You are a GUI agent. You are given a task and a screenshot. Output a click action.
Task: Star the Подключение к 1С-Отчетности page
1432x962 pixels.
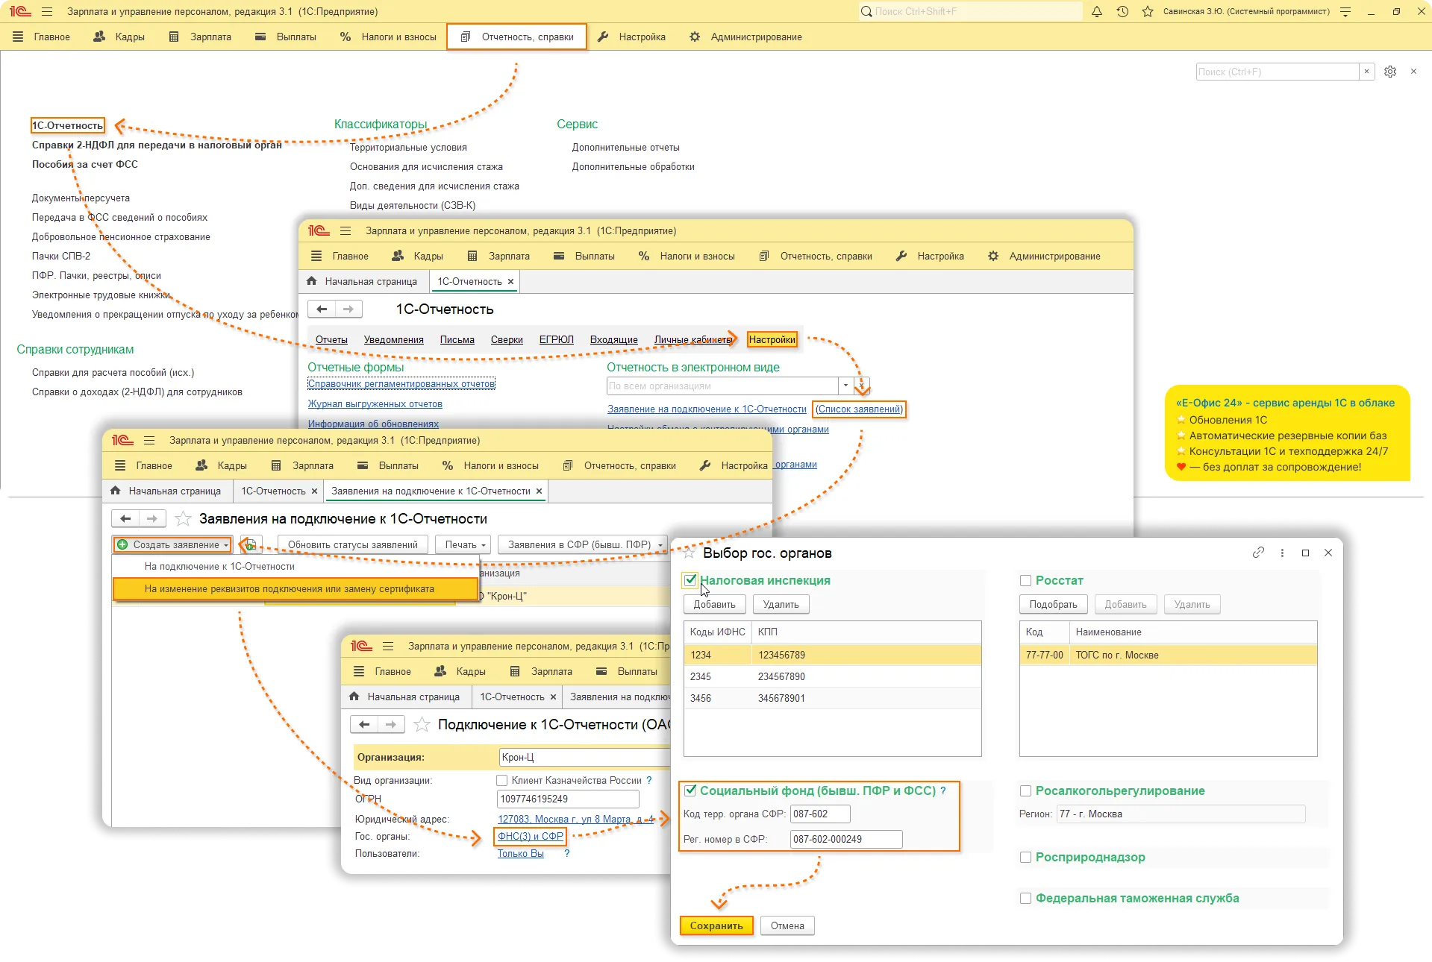(422, 724)
